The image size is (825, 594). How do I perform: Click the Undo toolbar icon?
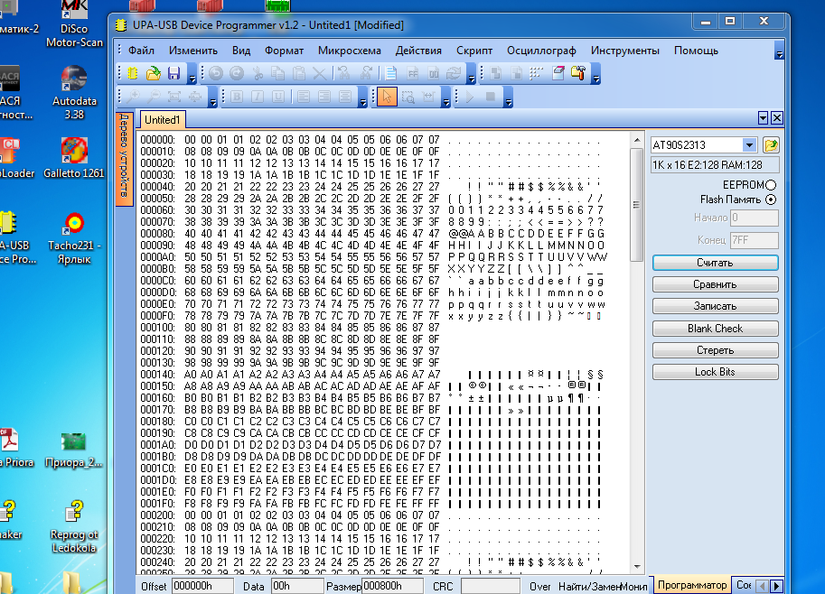[x=216, y=74]
